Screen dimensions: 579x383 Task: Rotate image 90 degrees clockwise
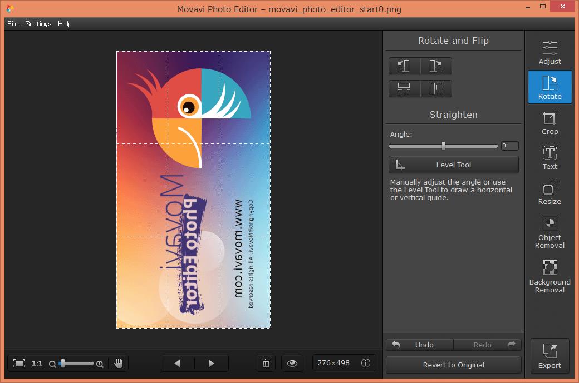436,66
